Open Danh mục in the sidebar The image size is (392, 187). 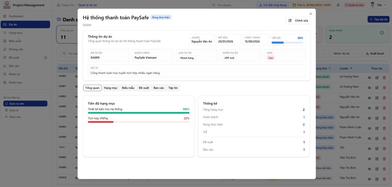[x=25, y=82]
